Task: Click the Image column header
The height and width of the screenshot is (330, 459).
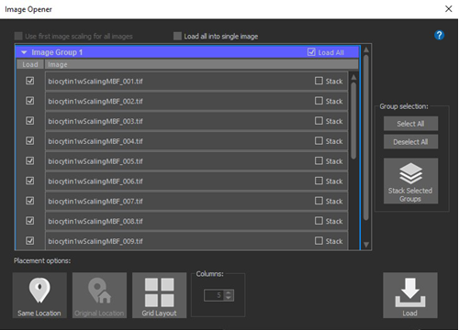Action: [x=202, y=64]
